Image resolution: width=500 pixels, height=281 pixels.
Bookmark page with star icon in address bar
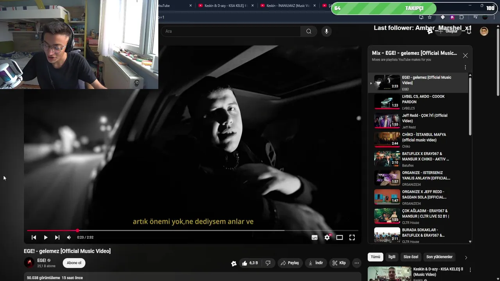(x=430, y=17)
